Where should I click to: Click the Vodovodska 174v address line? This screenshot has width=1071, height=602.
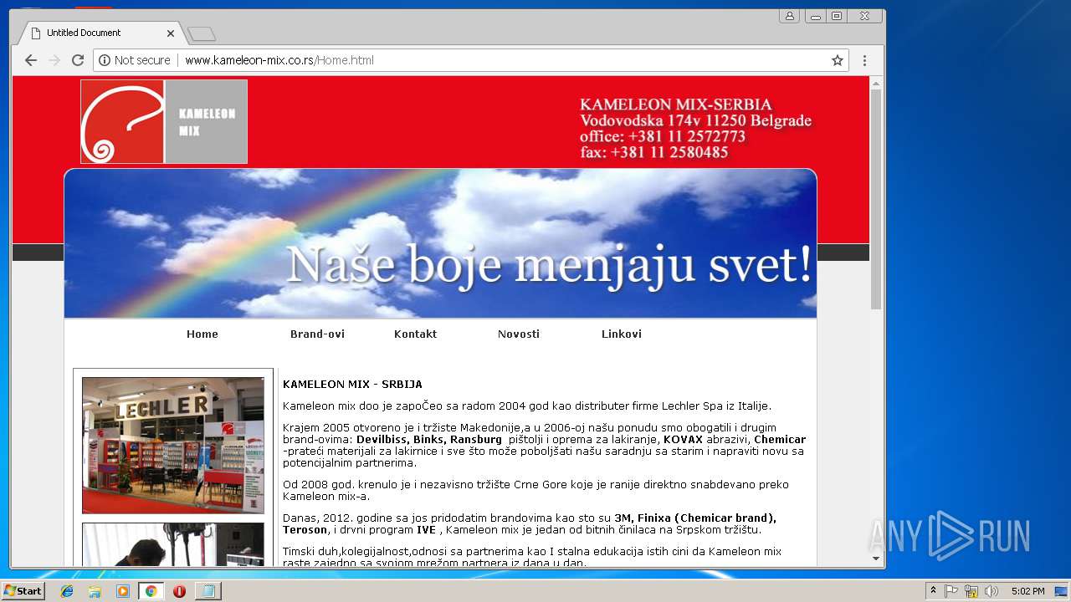tap(696, 120)
